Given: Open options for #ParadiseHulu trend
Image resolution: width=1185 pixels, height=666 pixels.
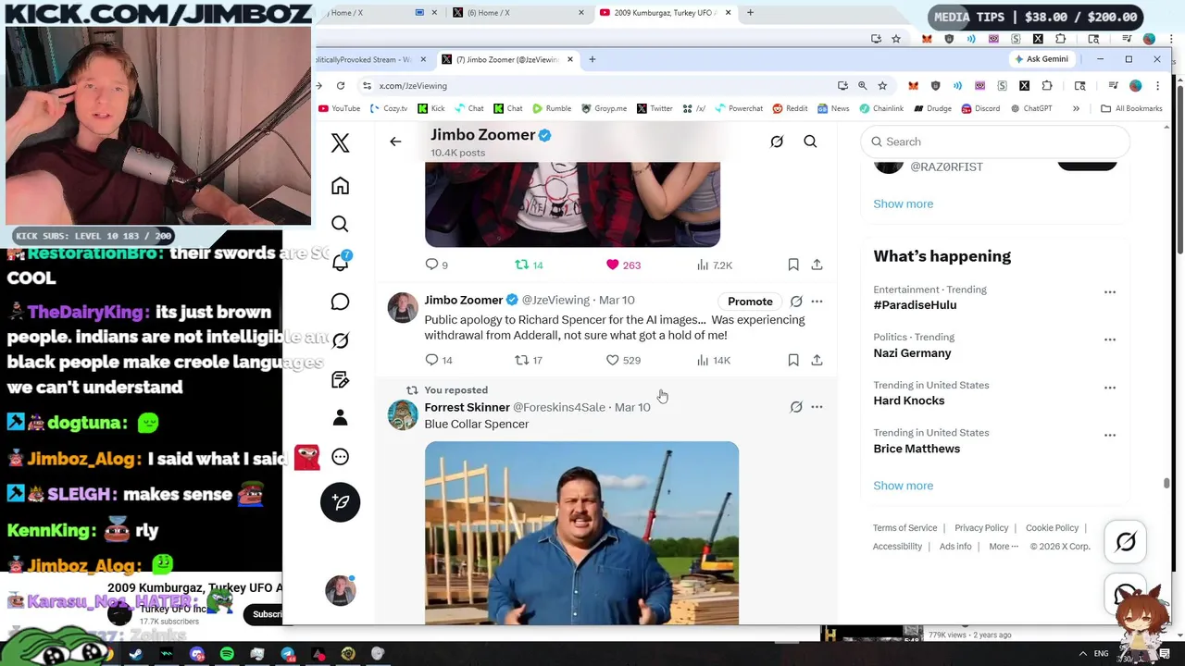Looking at the screenshot, I should 1110,292.
